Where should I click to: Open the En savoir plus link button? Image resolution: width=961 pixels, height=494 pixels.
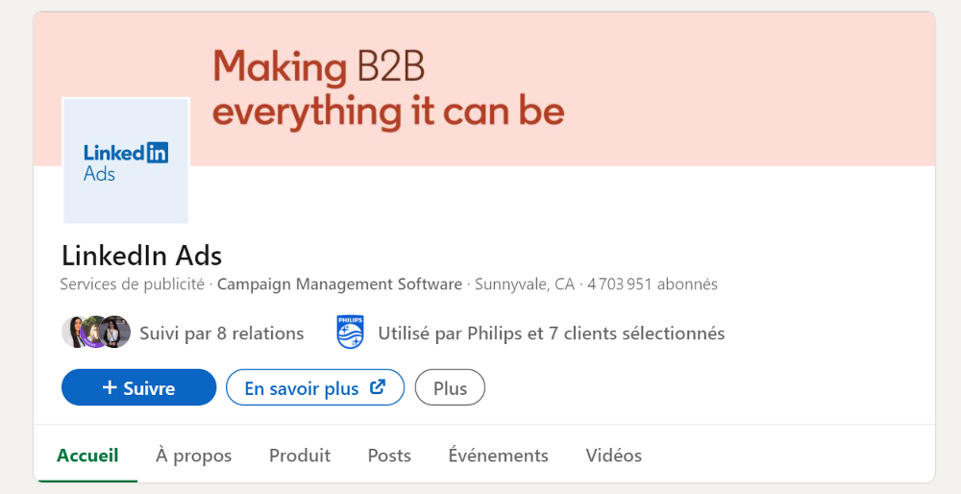coord(315,387)
